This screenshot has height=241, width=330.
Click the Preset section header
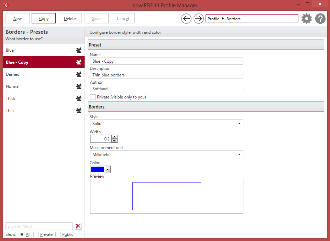coord(206,45)
